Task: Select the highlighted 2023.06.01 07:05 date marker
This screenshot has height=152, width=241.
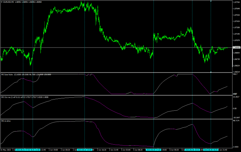Action: [x=23, y=150]
